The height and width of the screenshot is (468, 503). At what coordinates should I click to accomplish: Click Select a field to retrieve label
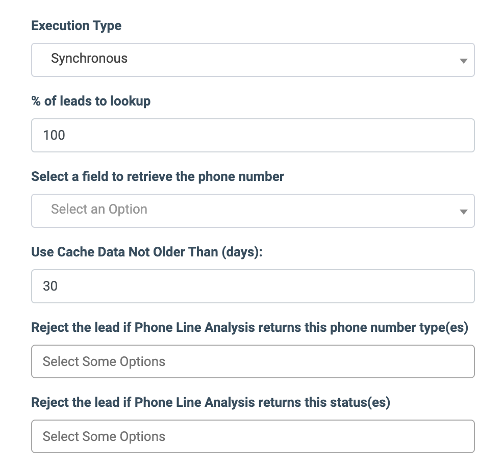(158, 176)
